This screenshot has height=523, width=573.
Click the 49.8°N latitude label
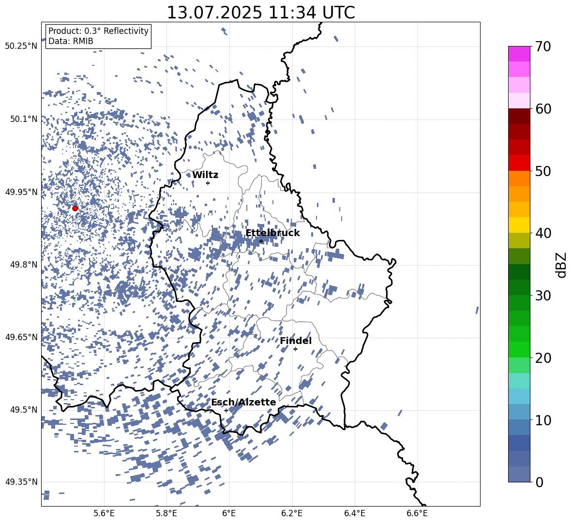click(24, 265)
